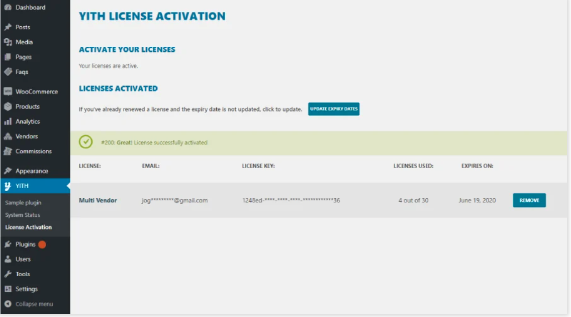
Task: Click the Products box icon
Action: point(8,106)
